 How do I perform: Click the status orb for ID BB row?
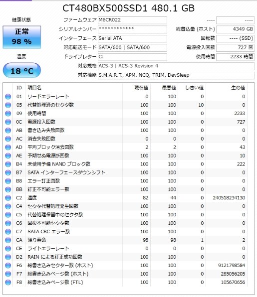point(8,189)
